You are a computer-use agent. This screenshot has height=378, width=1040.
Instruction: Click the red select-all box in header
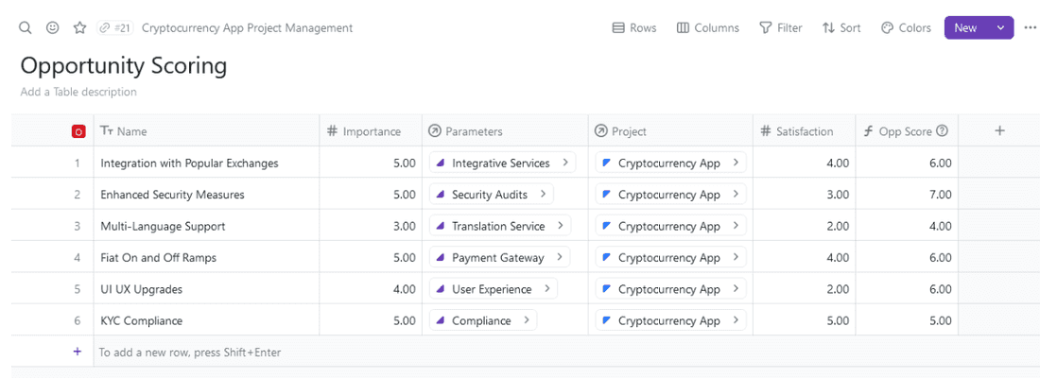[78, 132]
